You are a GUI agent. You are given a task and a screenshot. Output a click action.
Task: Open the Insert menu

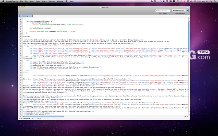pos(44,1)
